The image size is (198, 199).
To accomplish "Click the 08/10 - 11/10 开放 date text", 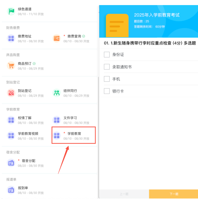I will 31,14.
